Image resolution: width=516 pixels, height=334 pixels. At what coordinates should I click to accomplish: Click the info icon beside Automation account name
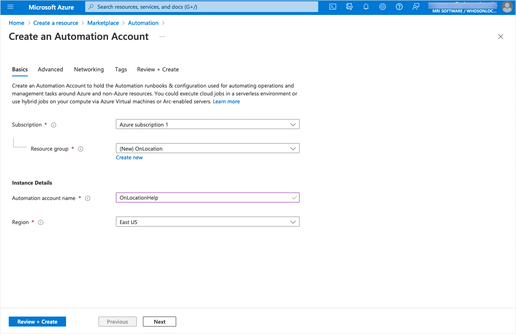tap(88, 198)
